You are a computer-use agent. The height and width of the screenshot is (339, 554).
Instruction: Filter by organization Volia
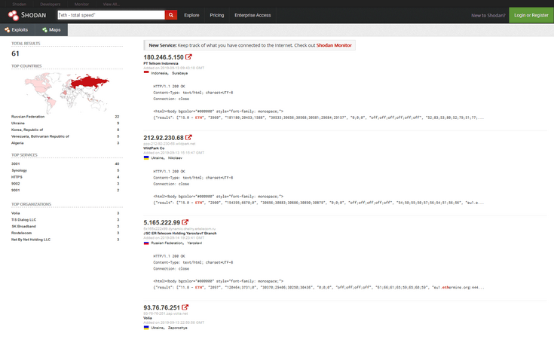[16, 213]
